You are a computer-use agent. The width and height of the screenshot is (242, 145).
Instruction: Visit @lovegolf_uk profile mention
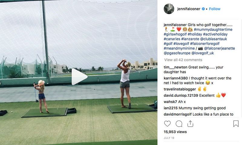click(x=203, y=53)
